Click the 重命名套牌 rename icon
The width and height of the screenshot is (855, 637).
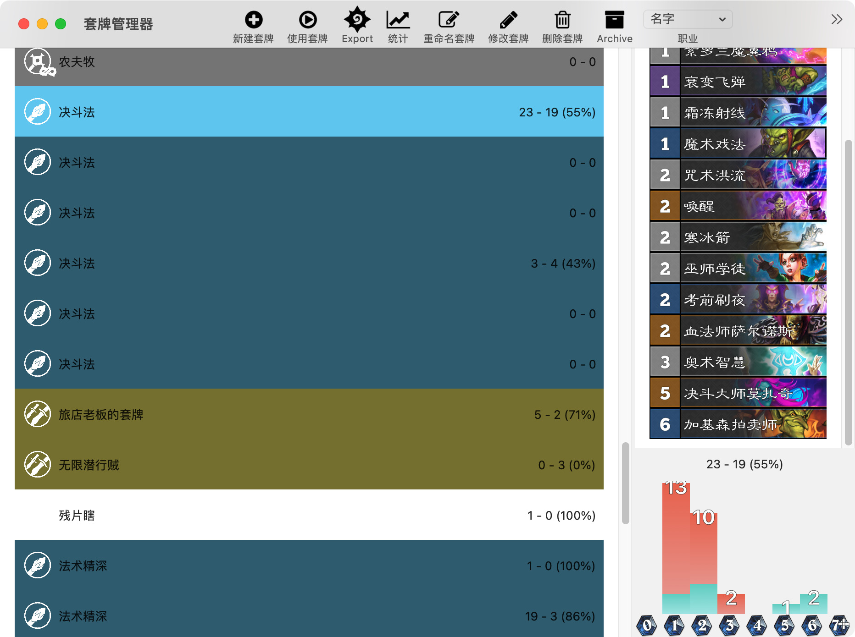click(x=448, y=20)
